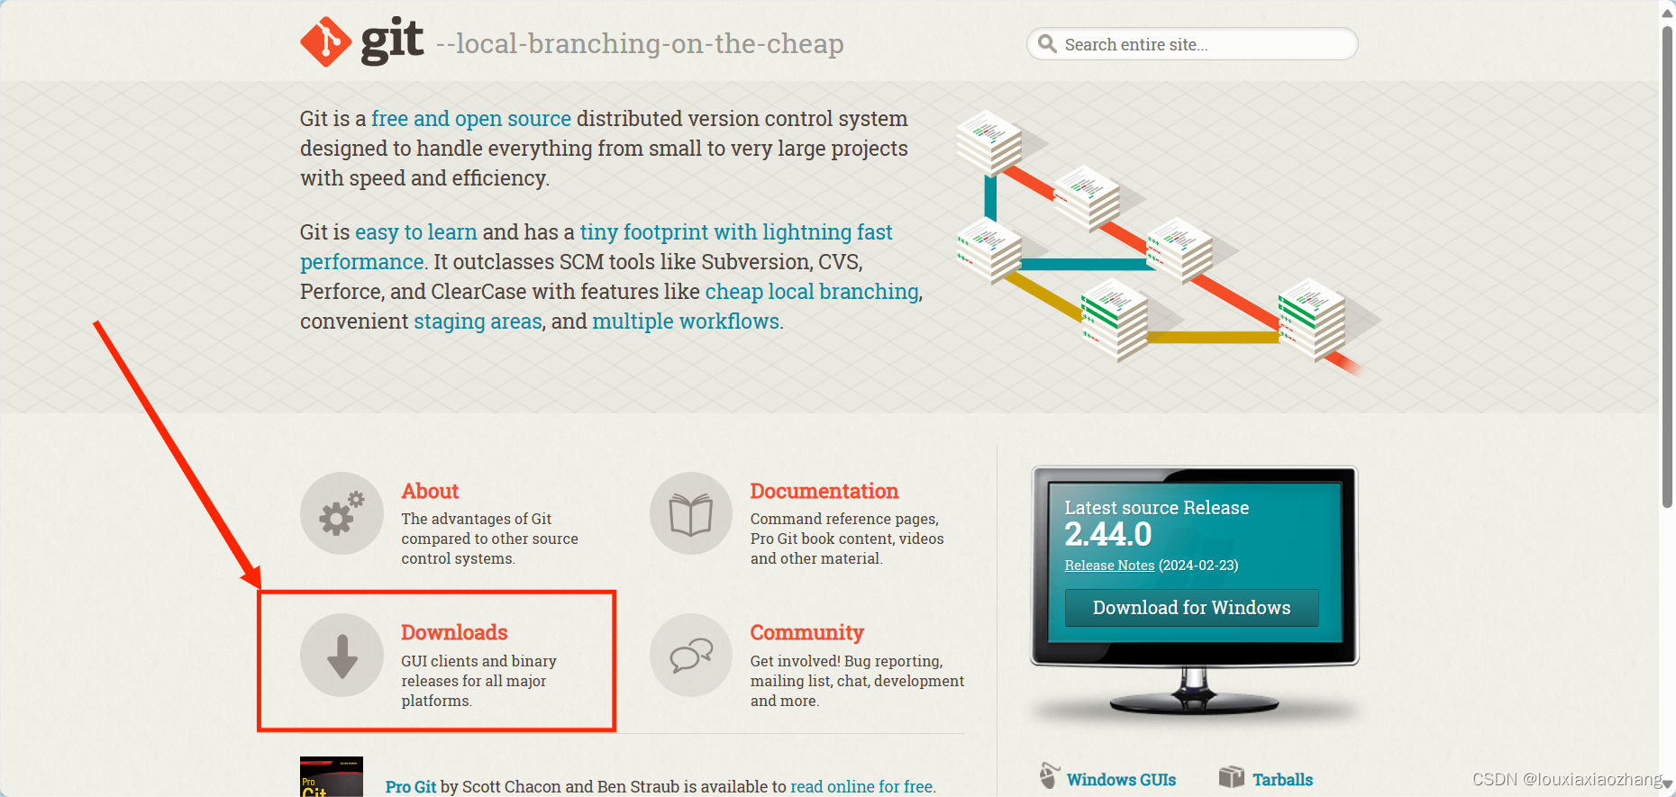Click the orange Git diamond logo
This screenshot has width=1676, height=797.
coord(325,41)
